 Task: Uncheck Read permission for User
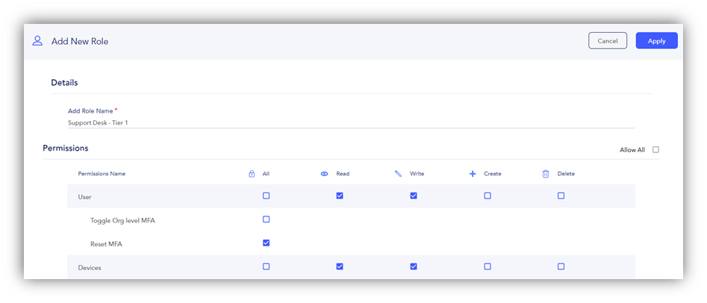[340, 196]
